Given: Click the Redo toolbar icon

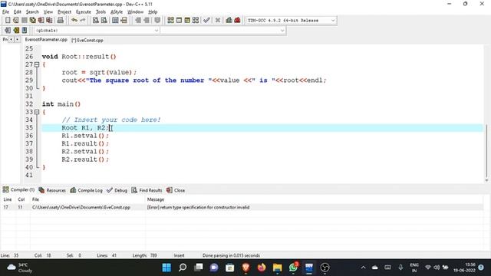Looking at the screenshot, I should (83, 21).
